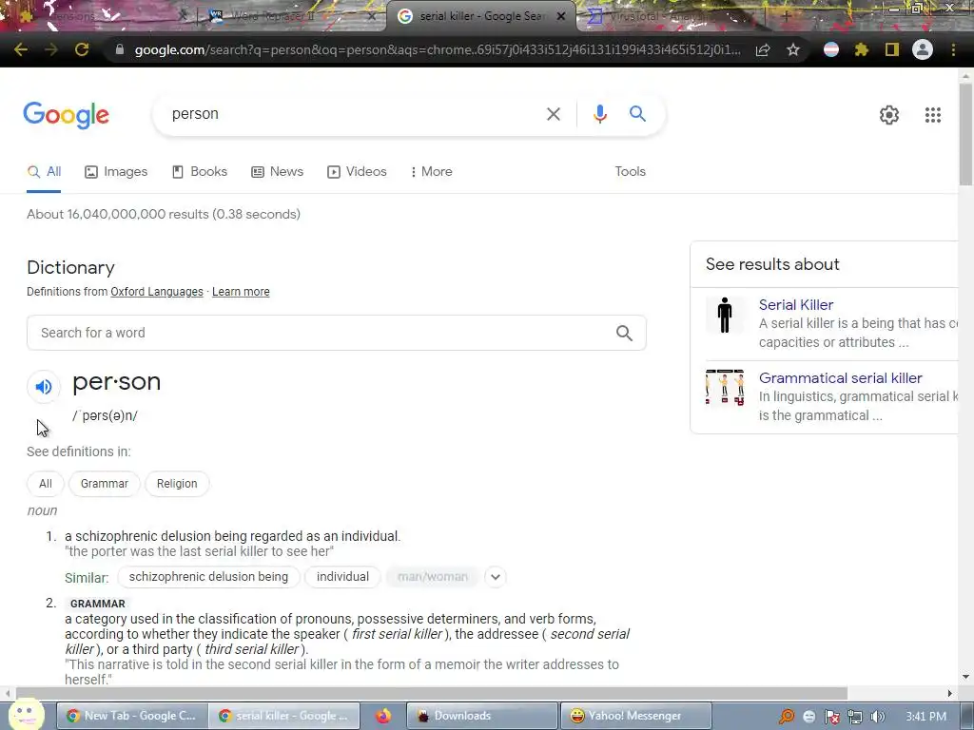This screenshot has width=974, height=730.
Task: Share this page via address bar share icon
Action: pyautogui.click(x=763, y=49)
